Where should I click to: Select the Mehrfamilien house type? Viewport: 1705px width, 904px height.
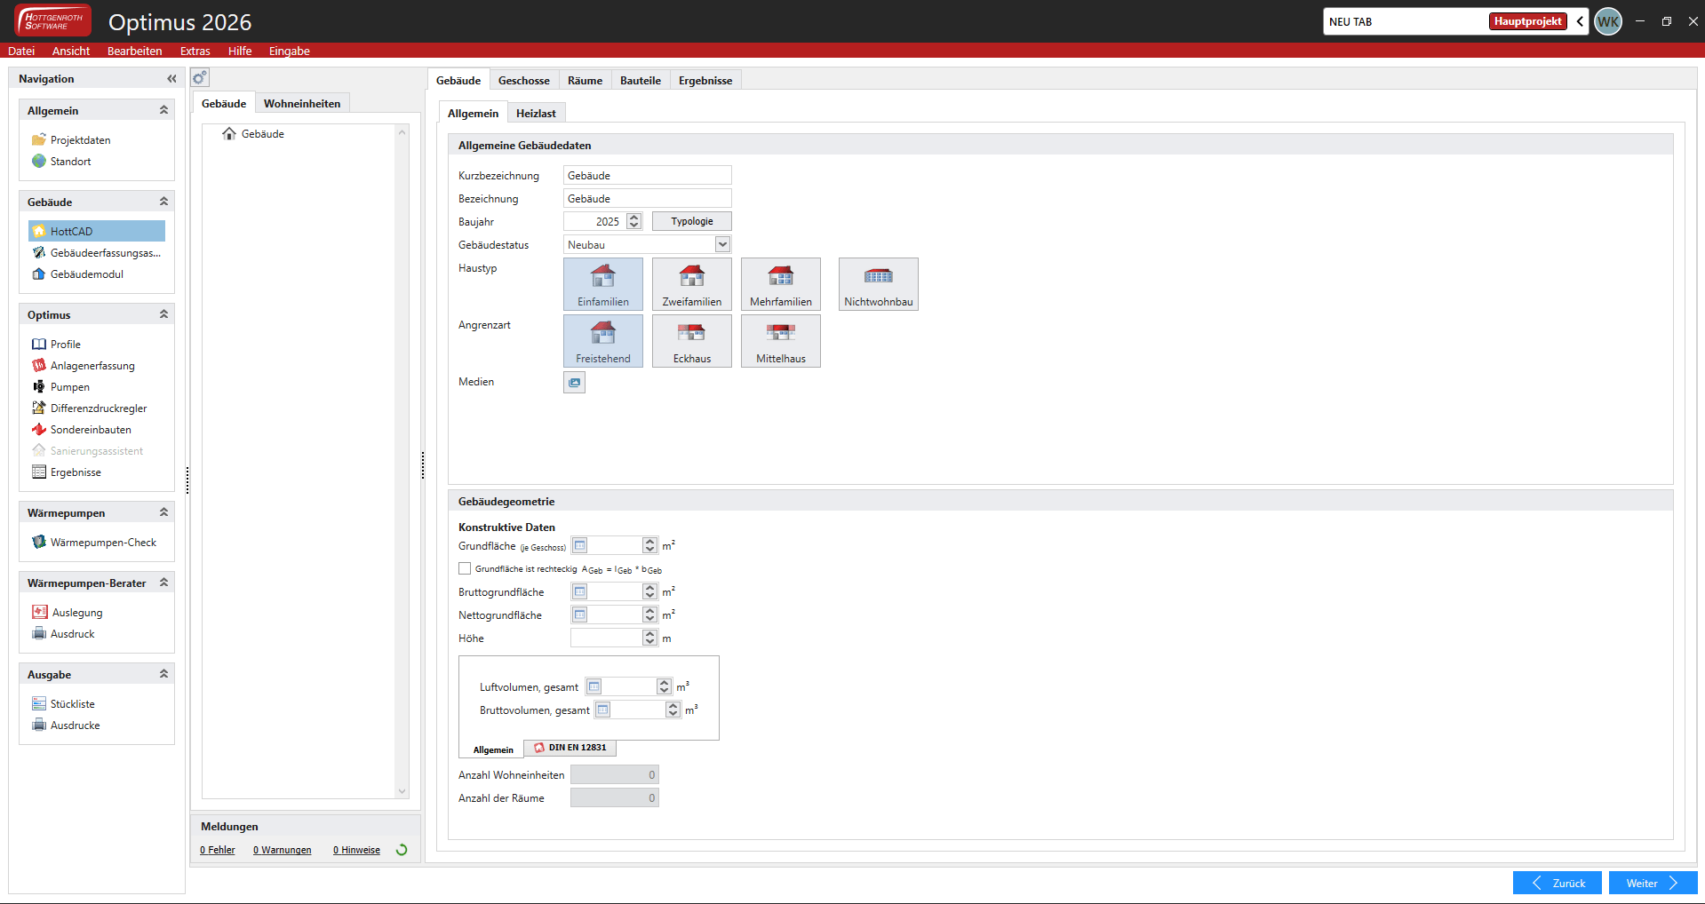click(x=780, y=284)
